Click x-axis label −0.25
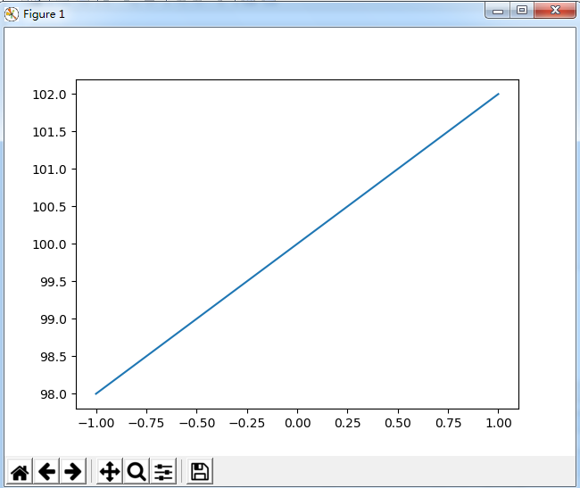The width and height of the screenshot is (580, 488). coord(247,423)
